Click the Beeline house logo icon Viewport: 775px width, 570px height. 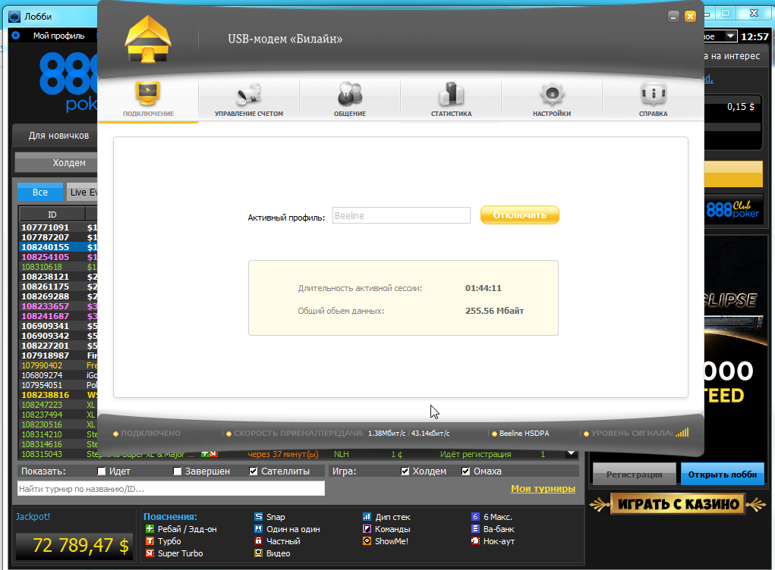148,39
